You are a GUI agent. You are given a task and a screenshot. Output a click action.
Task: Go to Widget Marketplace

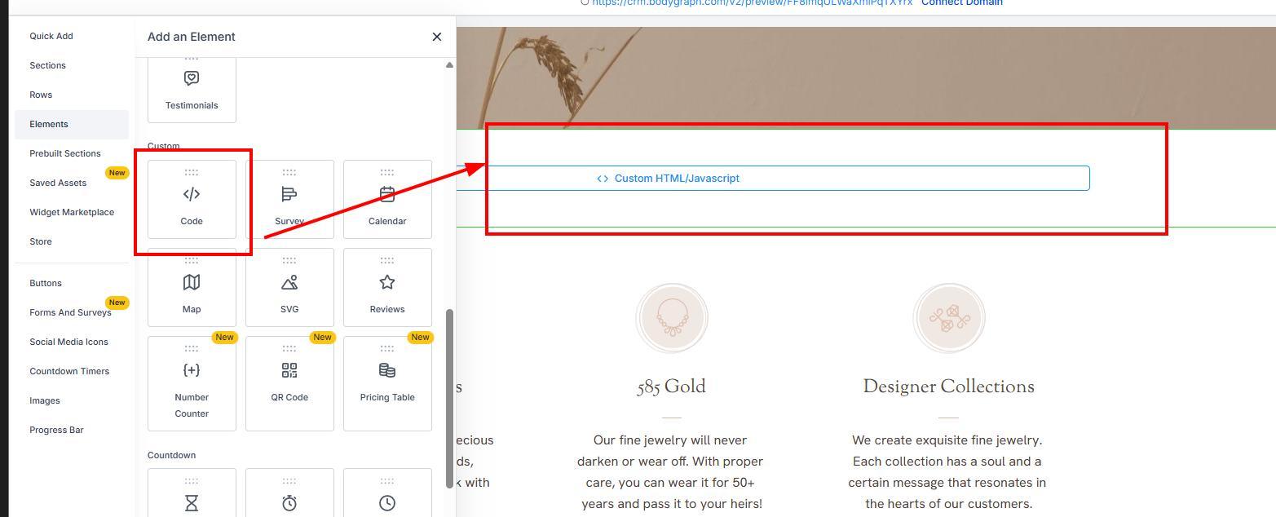(x=72, y=212)
